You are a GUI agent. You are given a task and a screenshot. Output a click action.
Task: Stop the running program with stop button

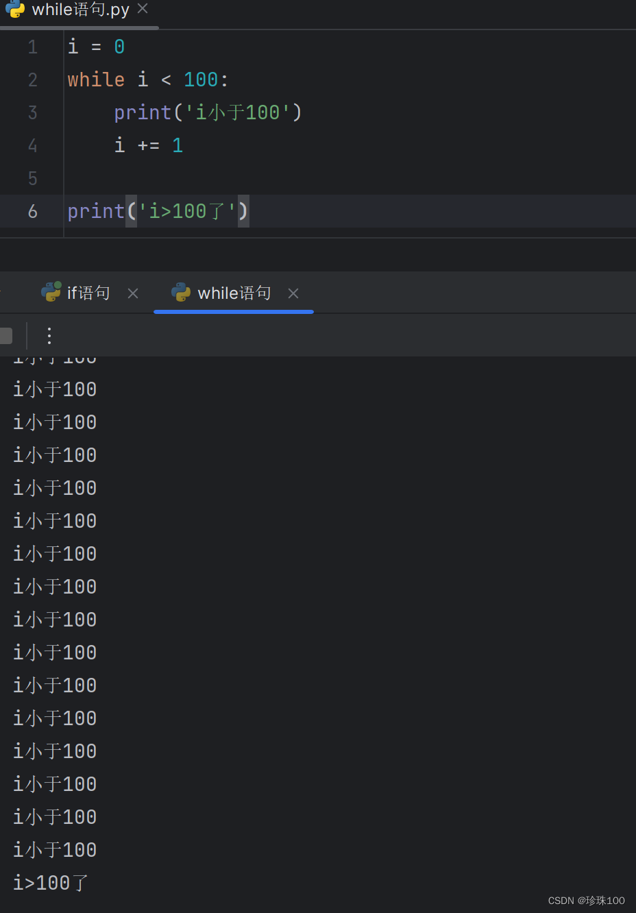tap(5, 335)
